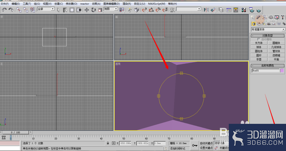The height and width of the screenshot is (151, 286).
Task: Open the 文件(F) menu
Action: (5, 4)
